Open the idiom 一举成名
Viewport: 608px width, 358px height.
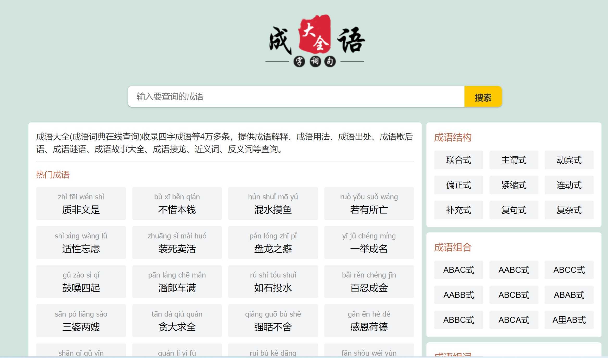pos(369,243)
